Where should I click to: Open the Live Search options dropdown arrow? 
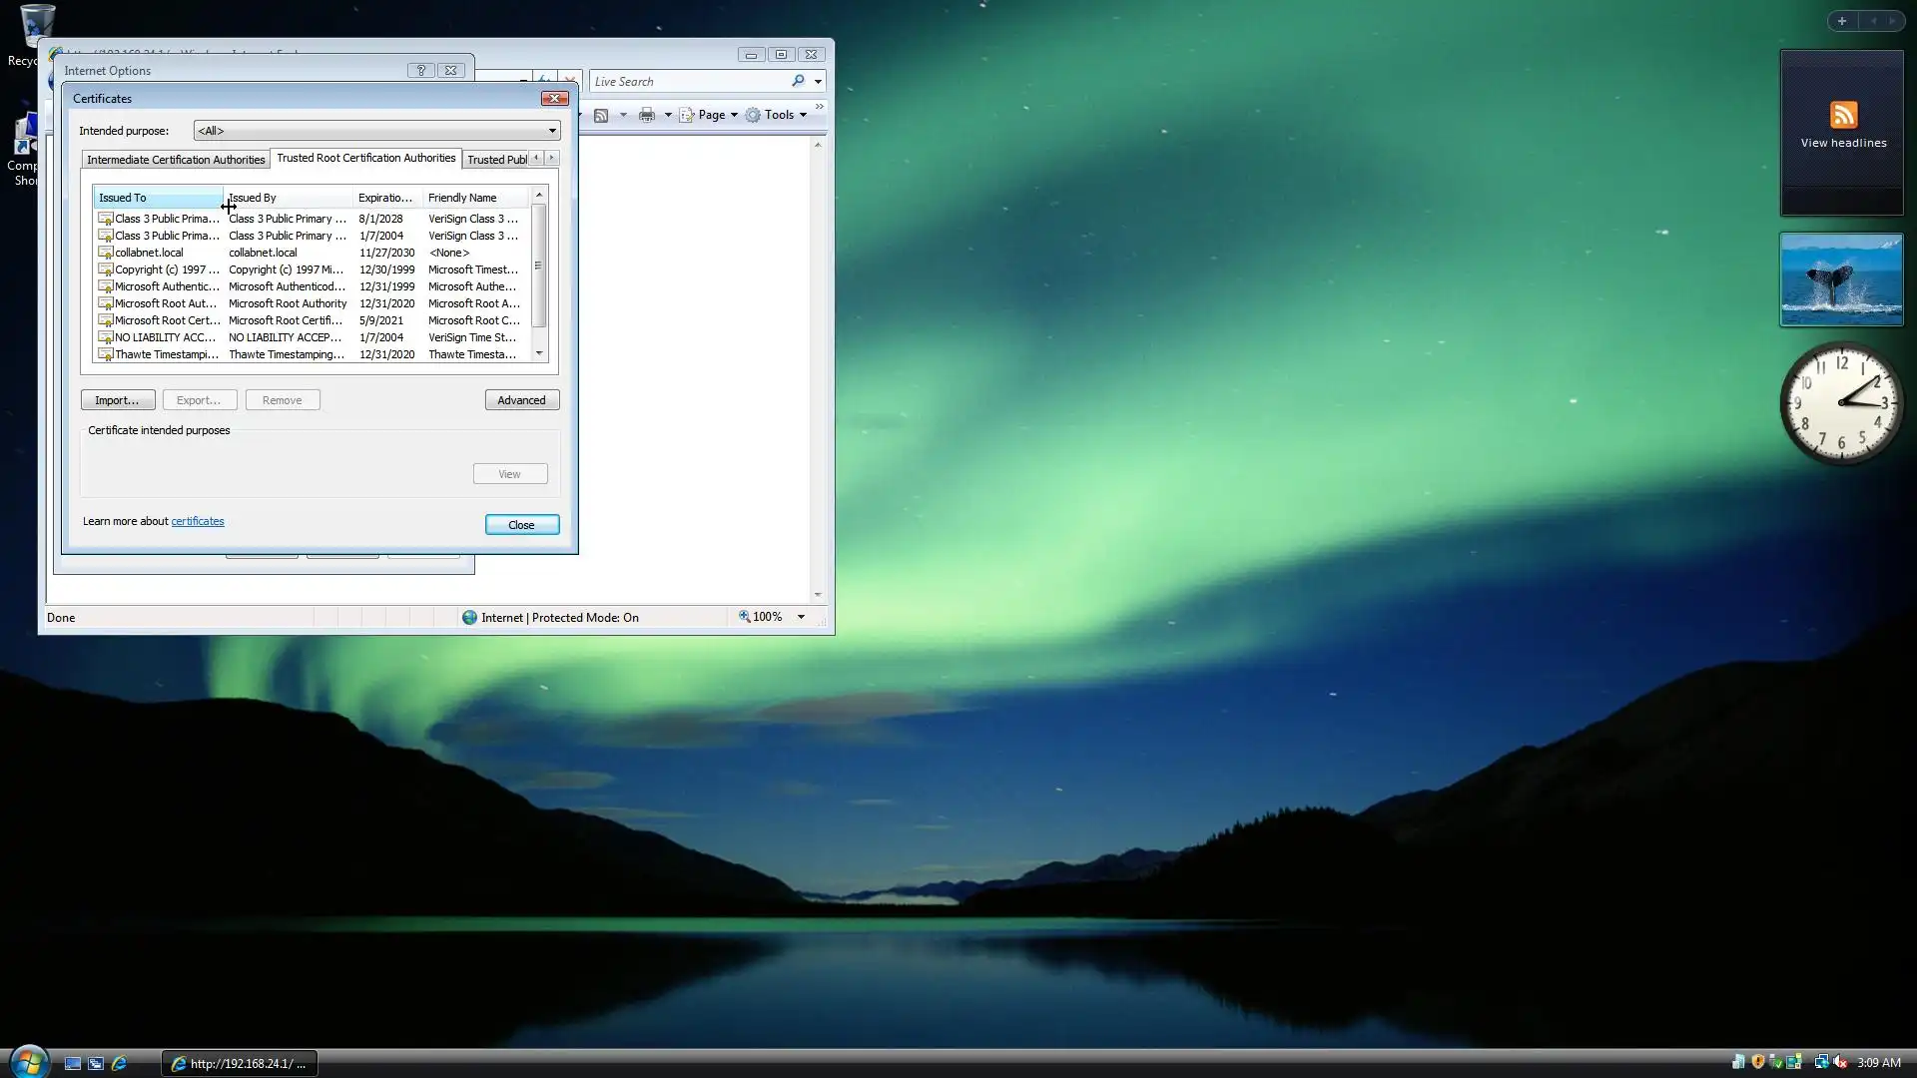(x=818, y=82)
